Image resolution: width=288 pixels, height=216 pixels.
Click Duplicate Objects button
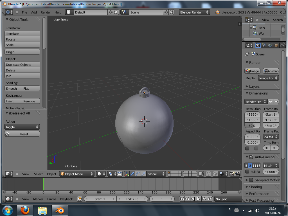click(22, 65)
